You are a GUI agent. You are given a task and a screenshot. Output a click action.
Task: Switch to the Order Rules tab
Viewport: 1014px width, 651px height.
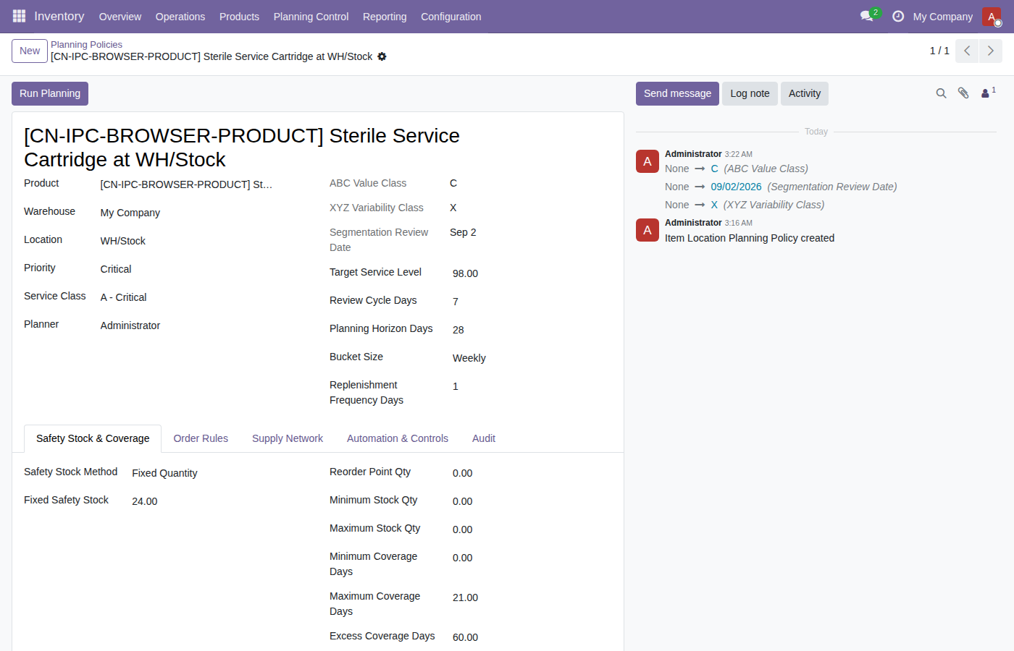pos(201,438)
